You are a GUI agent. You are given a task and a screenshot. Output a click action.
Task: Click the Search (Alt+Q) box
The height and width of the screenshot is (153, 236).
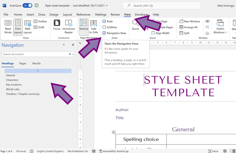click(x=161, y=6)
